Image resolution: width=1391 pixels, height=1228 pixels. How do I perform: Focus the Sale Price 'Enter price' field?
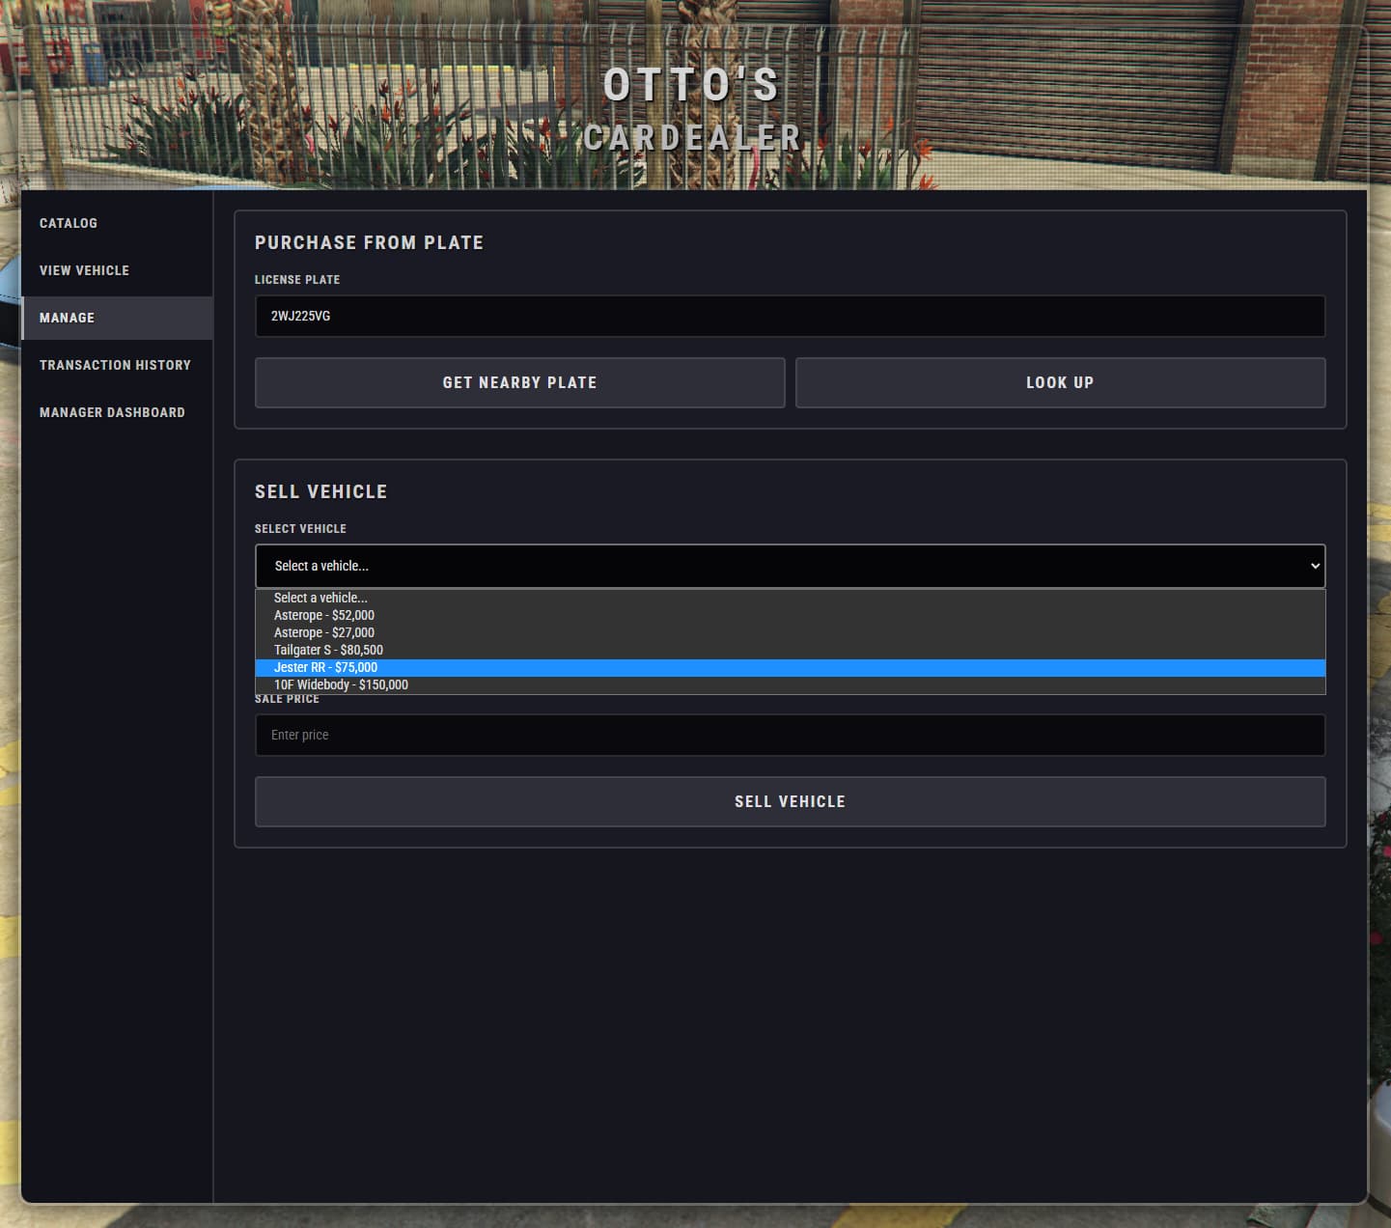point(789,736)
